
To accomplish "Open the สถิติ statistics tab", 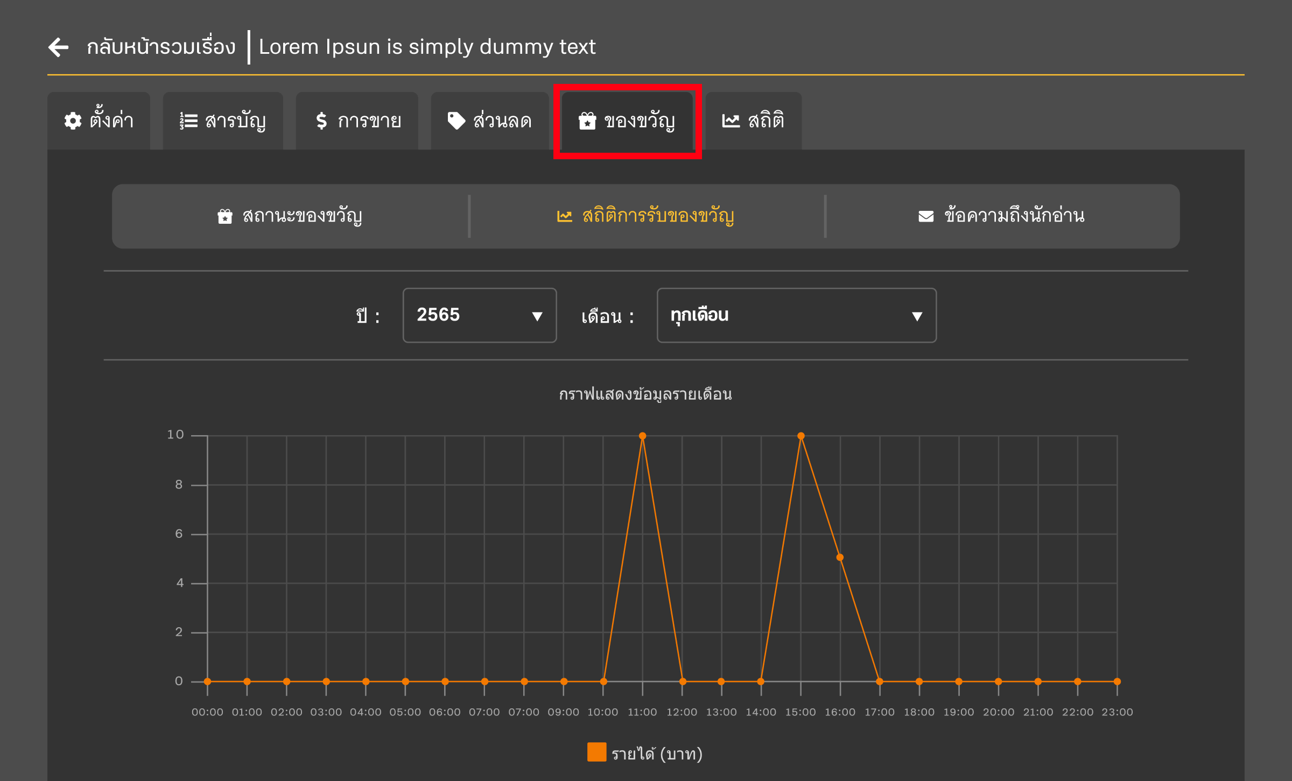I will coord(753,120).
